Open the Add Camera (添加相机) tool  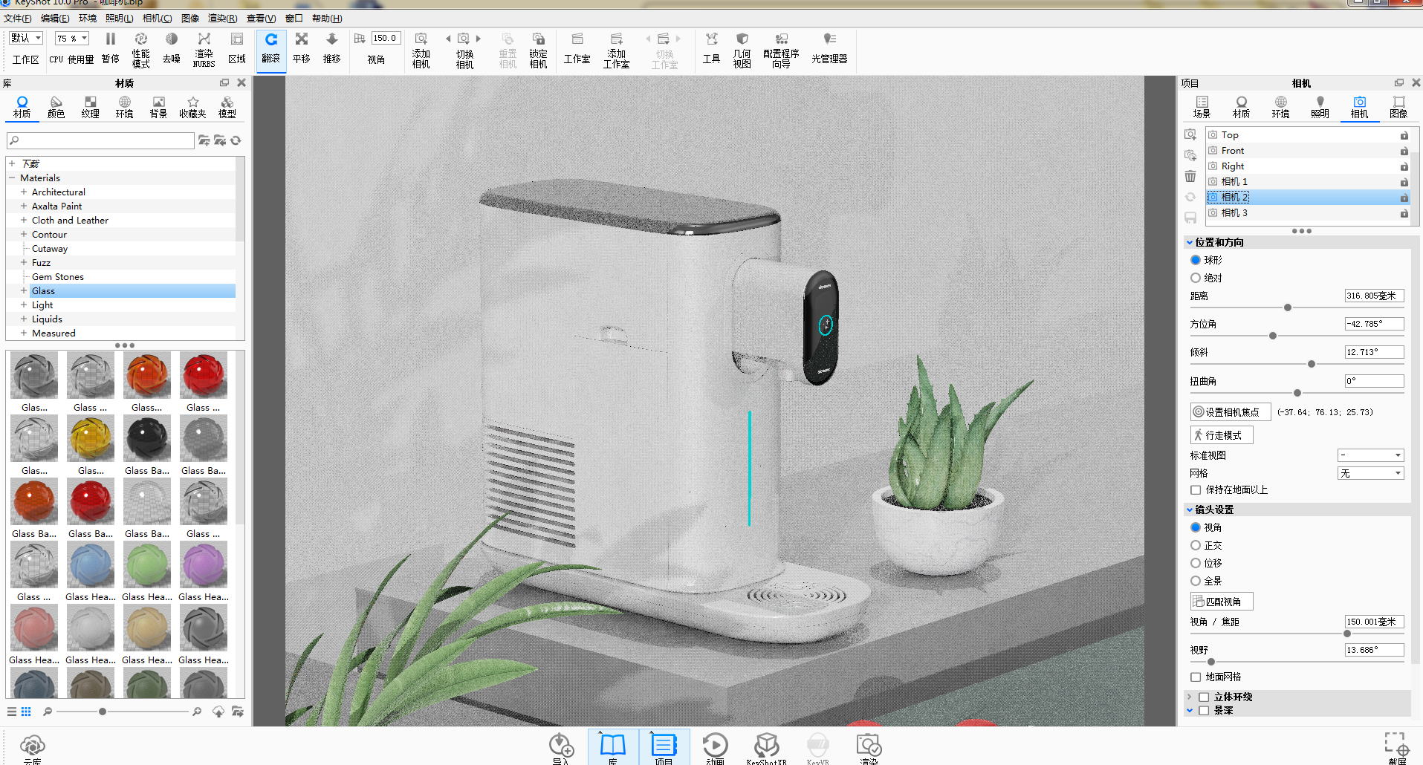(421, 50)
